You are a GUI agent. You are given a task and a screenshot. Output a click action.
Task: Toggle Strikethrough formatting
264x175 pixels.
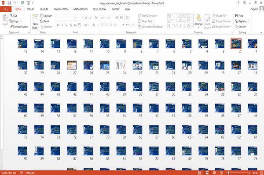[x=75, y=25]
